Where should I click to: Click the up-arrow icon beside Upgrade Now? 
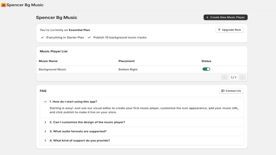pos(219,30)
